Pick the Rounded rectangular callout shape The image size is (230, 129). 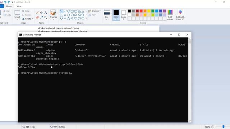(x=76, y=18)
